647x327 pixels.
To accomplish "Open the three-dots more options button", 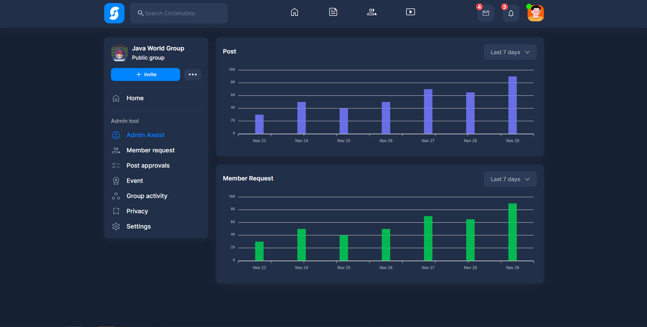I will pyautogui.click(x=193, y=74).
